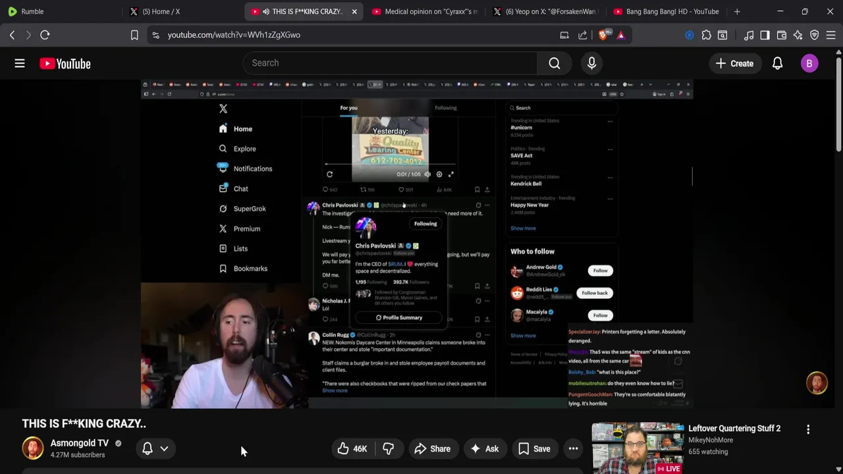Open the Leftover Quartering Stuff 2 title link
Image resolution: width=843 pixels, height=474 pixels.
pyautogui.click(x=734, y=429)
